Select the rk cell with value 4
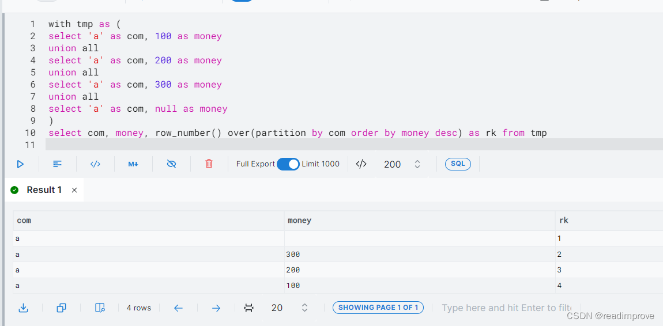663x326 pixels. (x=609, y=286)
